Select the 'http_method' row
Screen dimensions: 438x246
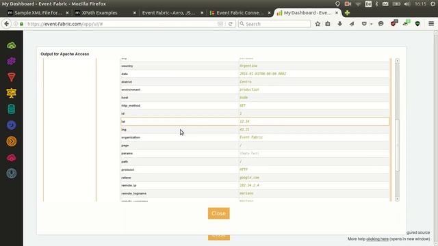click(x=255, y=105)
